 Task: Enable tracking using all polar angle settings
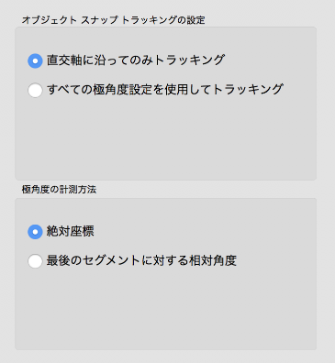coord(35,90)
